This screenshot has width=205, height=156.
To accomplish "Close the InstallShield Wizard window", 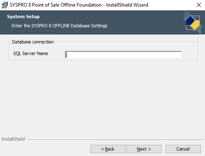I will click(199, 5).
